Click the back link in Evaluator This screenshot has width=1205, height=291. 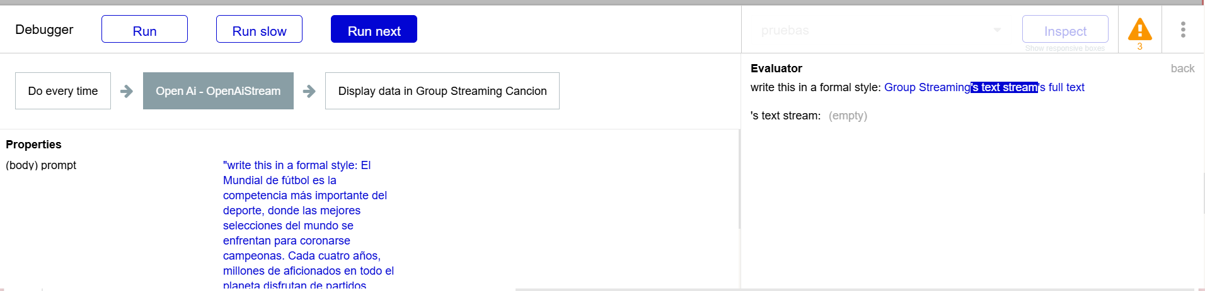pyautogui.click(x=1182, y=69)
